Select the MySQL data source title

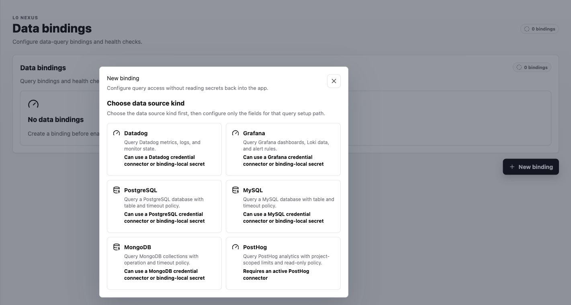tap(253, 190)
